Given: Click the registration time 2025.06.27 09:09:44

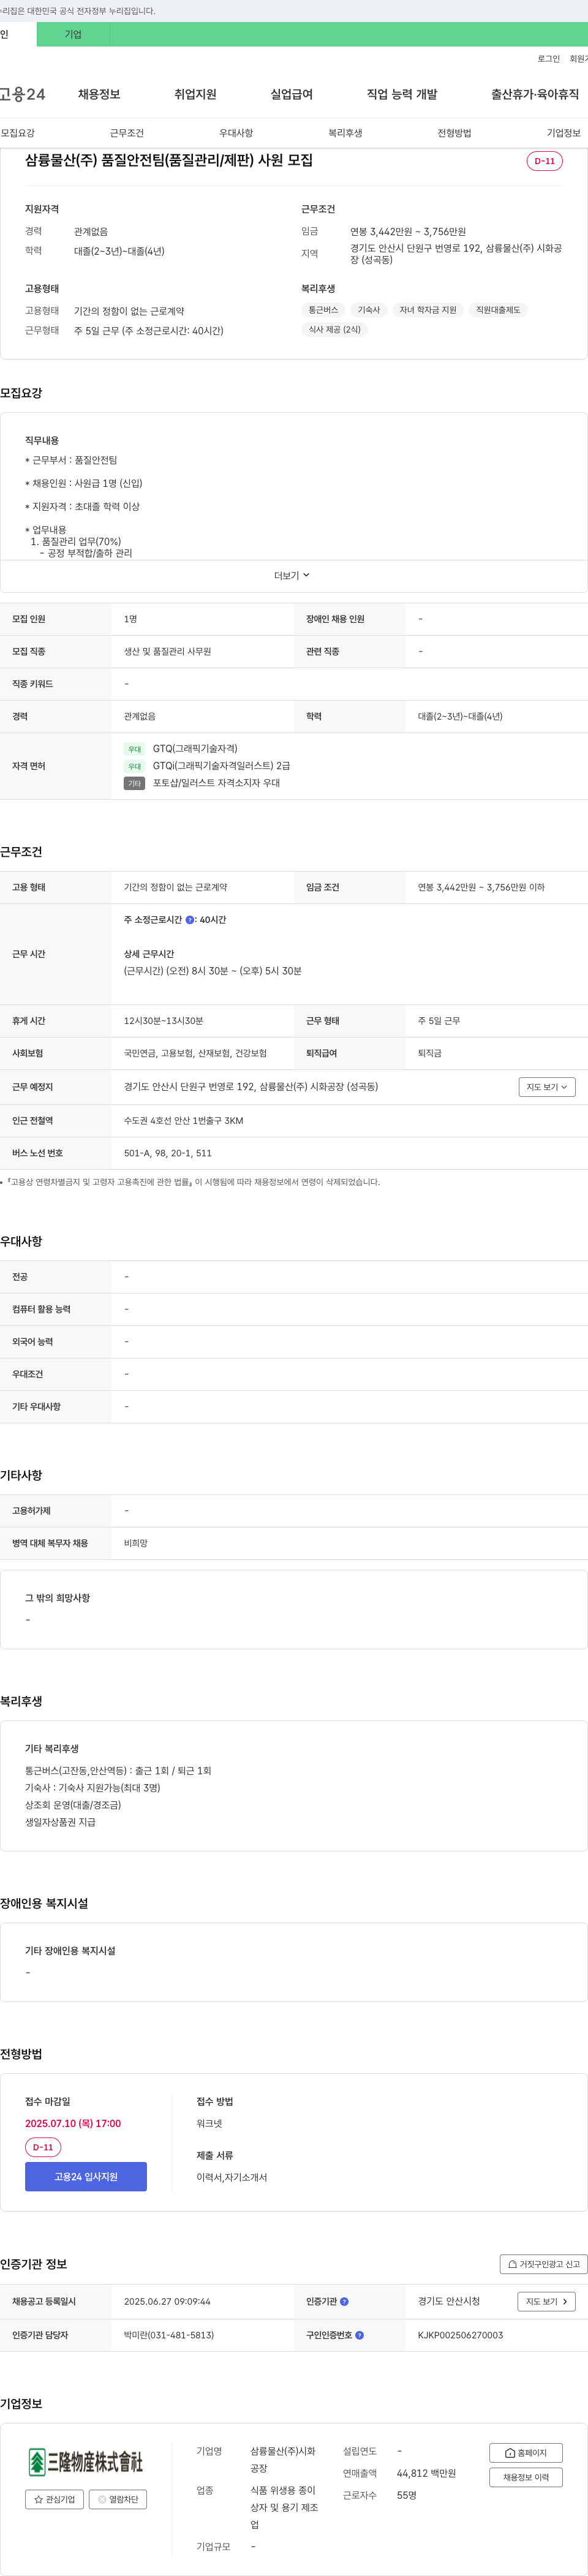Looking at the screenshot, I should [167, 2302].
